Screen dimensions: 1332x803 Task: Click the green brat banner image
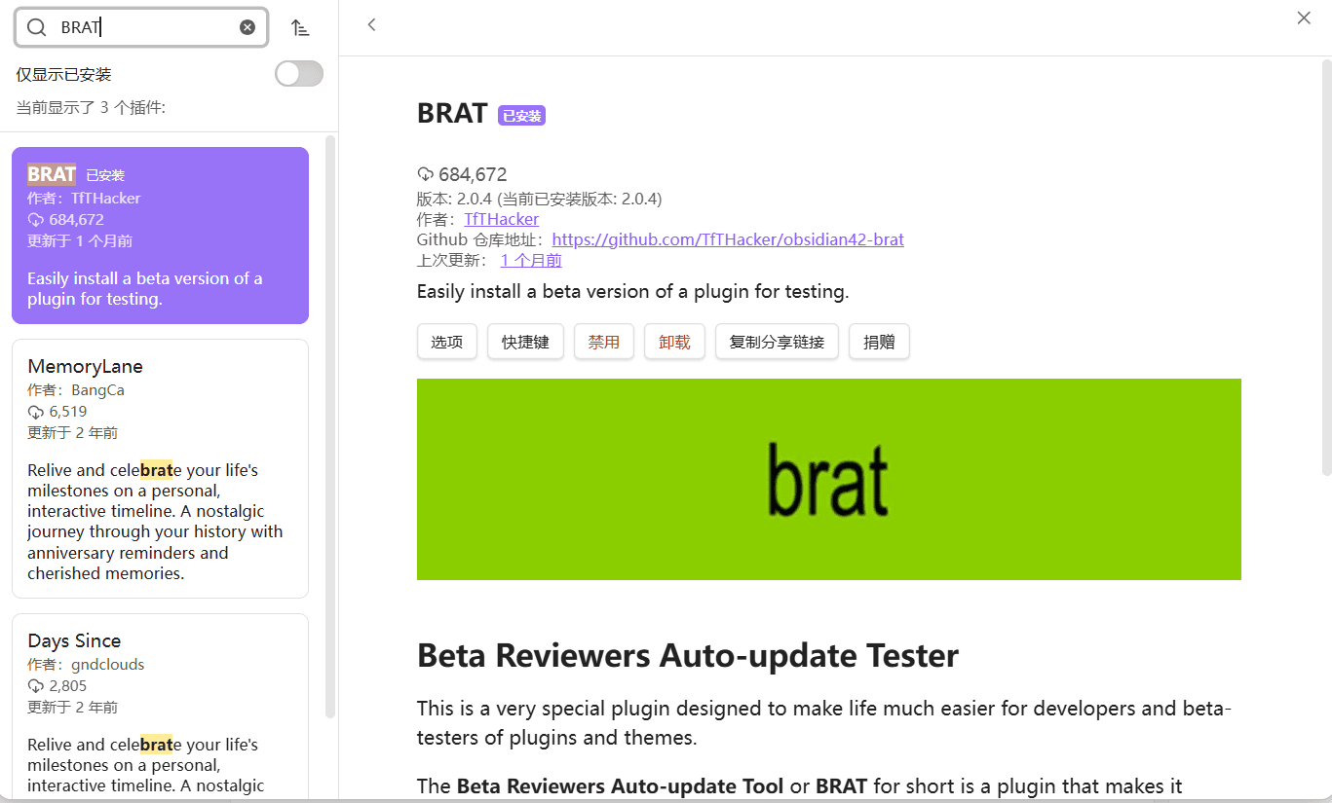829,479
